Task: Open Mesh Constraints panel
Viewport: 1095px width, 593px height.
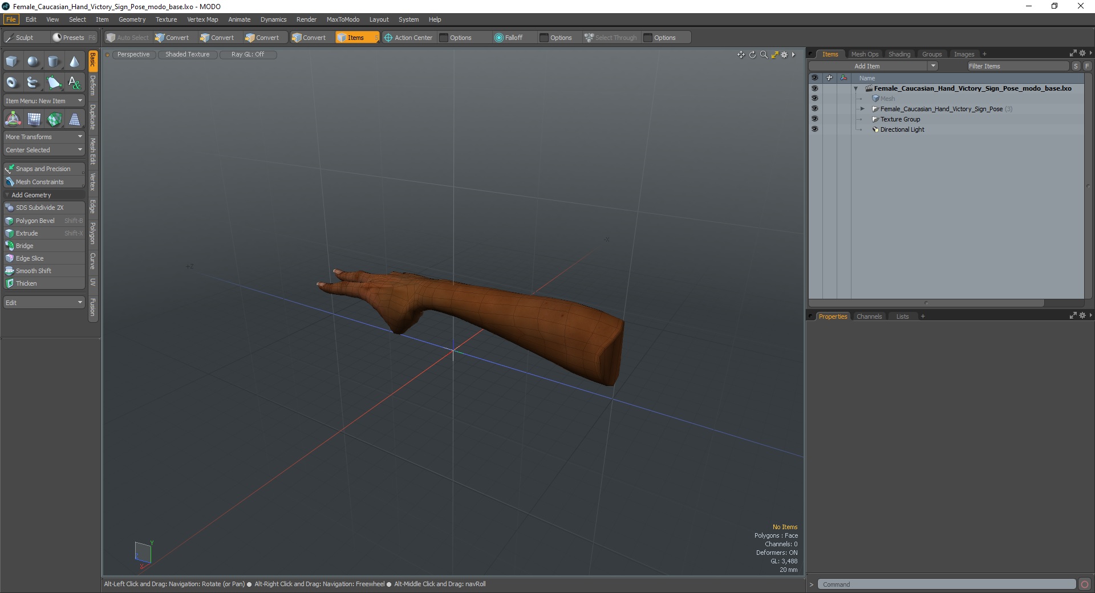Action: point(44,182)
